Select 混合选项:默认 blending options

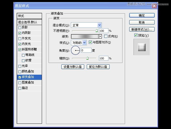(x=29, y=22)
